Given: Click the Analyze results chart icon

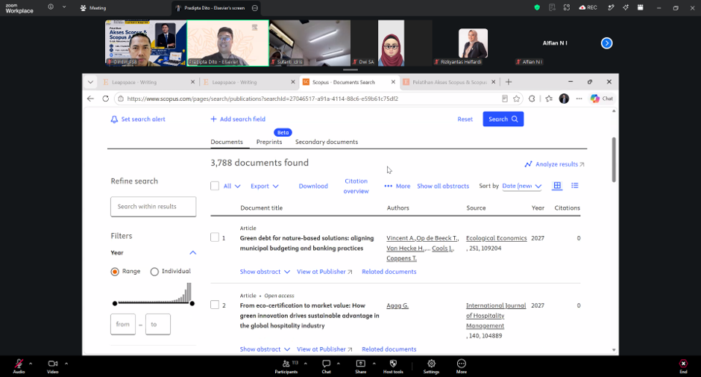Looking at the screenshot, I should (x=529, y=164).
